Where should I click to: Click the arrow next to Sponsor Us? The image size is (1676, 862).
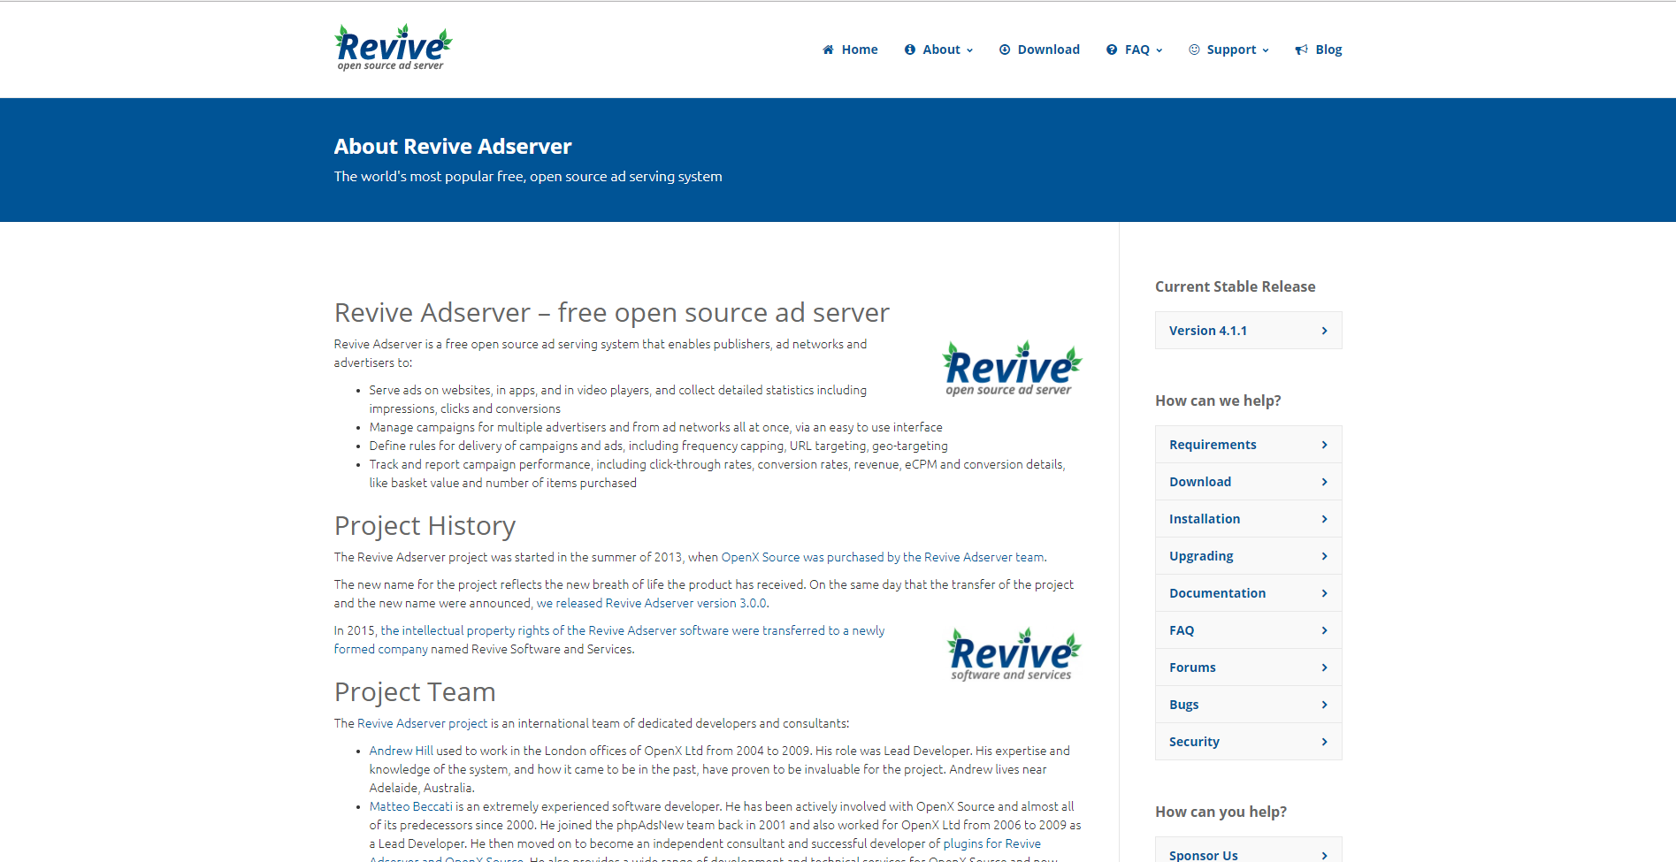pos(1324,855)
